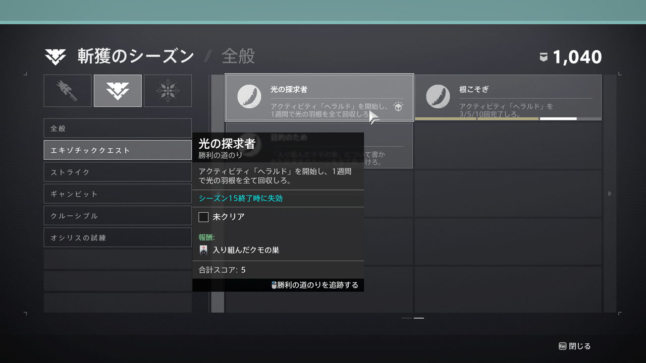The width and height of the screenshot is (646, 363).
Task: Click the 入り組んだクモの巣 reward name
Action: pos(246,250)
